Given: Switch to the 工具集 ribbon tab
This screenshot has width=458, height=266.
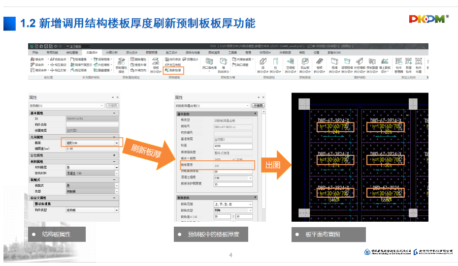Looking at the screenshot, I should click(x=232, y=53).
